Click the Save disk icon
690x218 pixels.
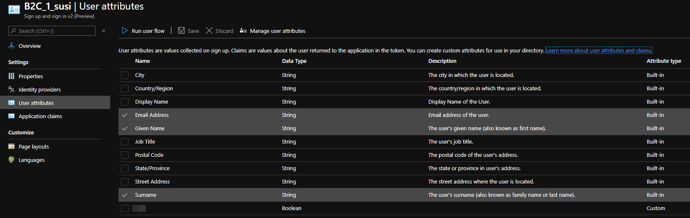pos(181,30)
